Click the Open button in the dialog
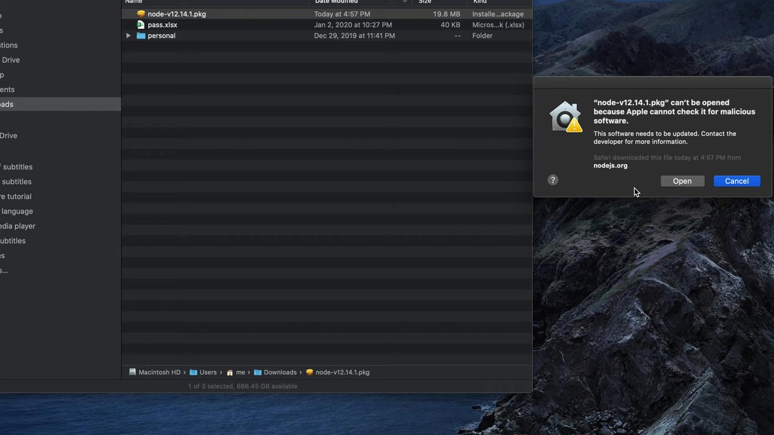This screenshot has width=774, height=435. 682,181
